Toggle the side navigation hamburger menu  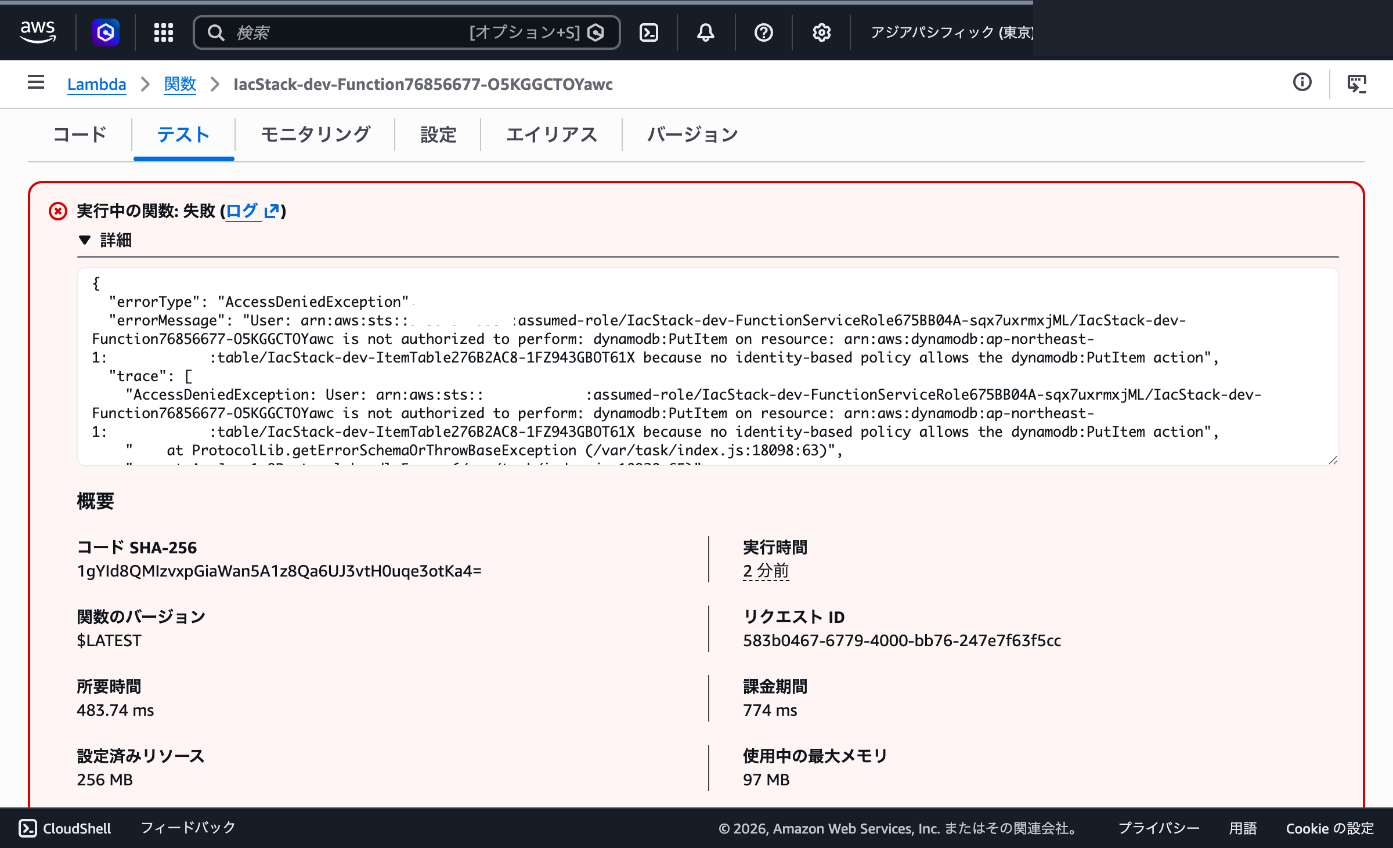tap(36, 82)
